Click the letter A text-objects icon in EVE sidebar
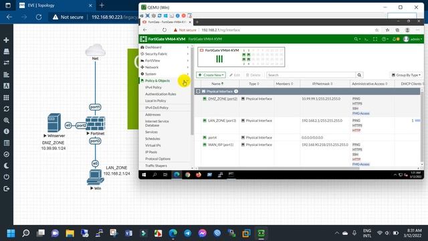The height and width of the screenshot is (241, 428). [6, 86]
